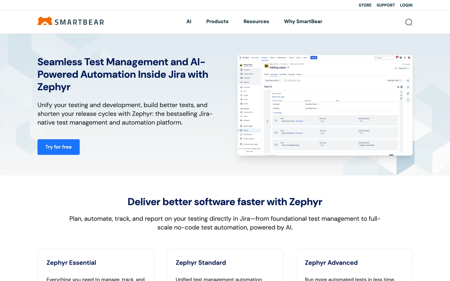Viewport: 450px width, 281px height.
Task: Click the Jira product screenshot thumbnail
Action: (325, 105)
